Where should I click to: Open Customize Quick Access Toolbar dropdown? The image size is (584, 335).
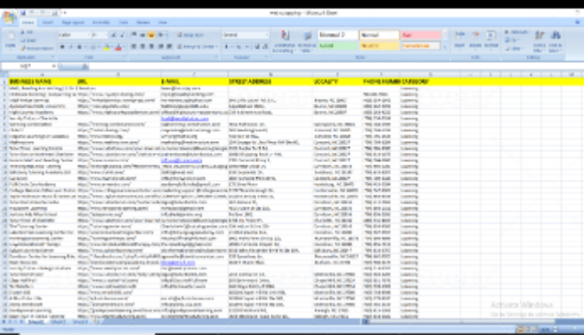pyautogui.click(x=65, y=13)
